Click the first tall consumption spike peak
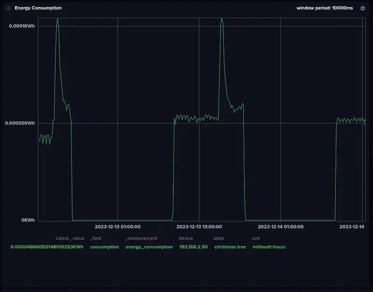 point(58,19)
